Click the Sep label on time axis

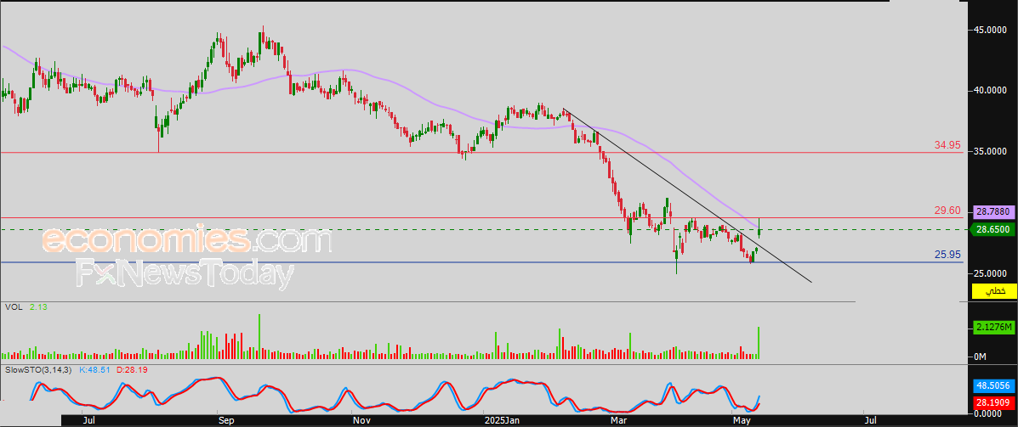(x=226, y=419)
